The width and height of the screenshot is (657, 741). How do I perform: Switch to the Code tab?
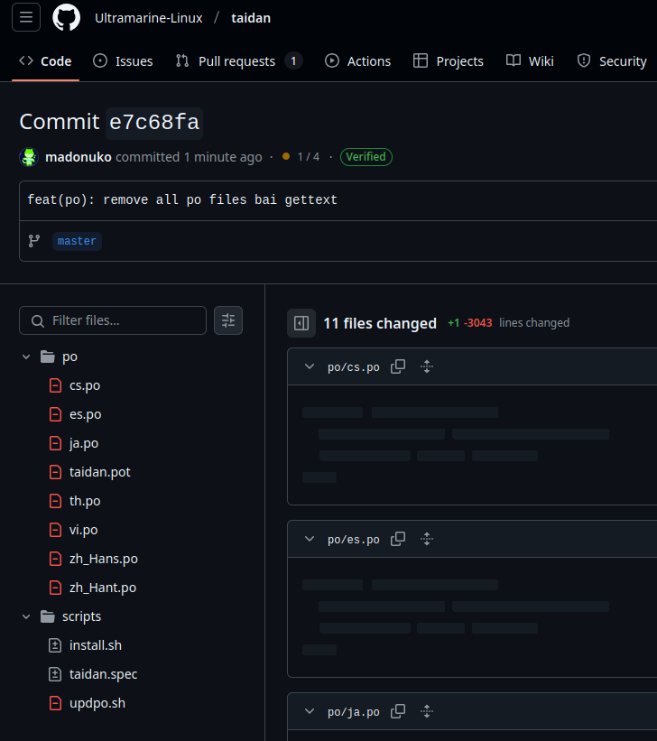tap(45, 61)
